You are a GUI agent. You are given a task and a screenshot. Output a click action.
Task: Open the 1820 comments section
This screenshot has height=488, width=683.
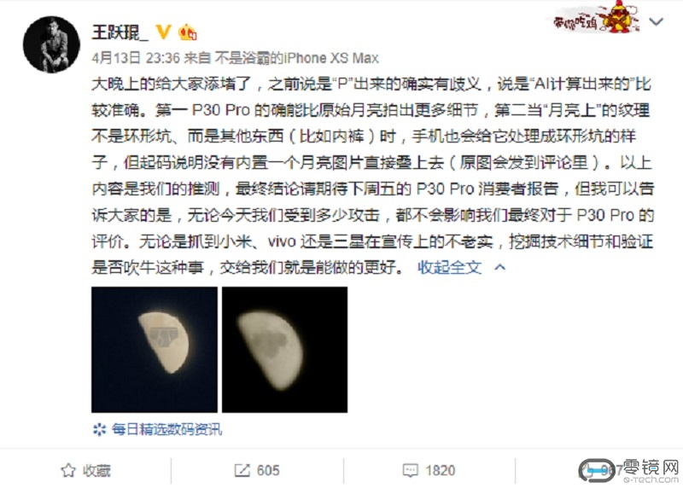point(440,471)
